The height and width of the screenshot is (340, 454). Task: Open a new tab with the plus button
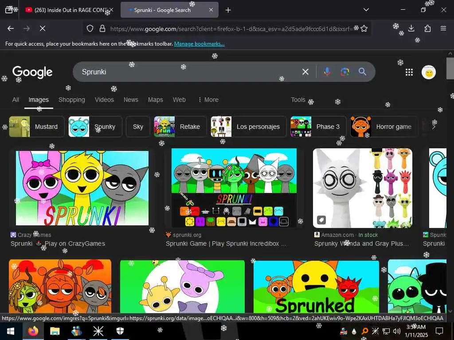tap(228, 10)
